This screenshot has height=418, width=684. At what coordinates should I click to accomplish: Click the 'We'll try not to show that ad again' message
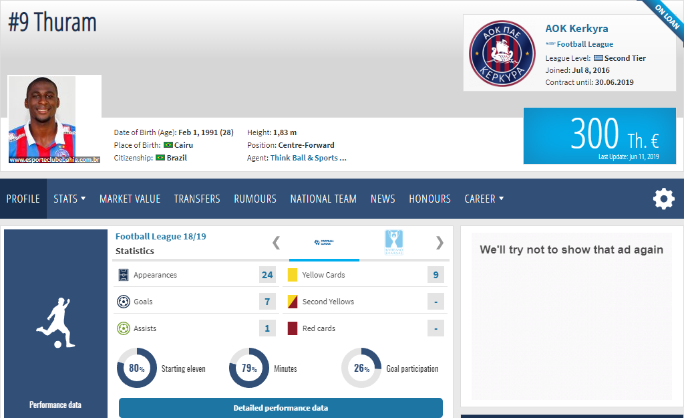click(572, 249)
